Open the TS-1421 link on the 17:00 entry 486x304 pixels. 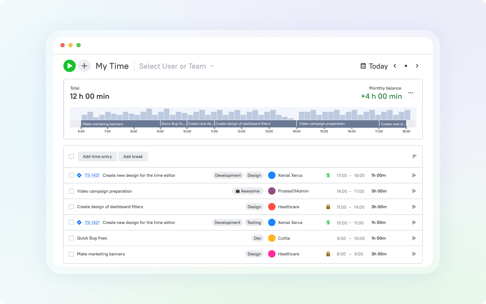[x=92, y=175]
